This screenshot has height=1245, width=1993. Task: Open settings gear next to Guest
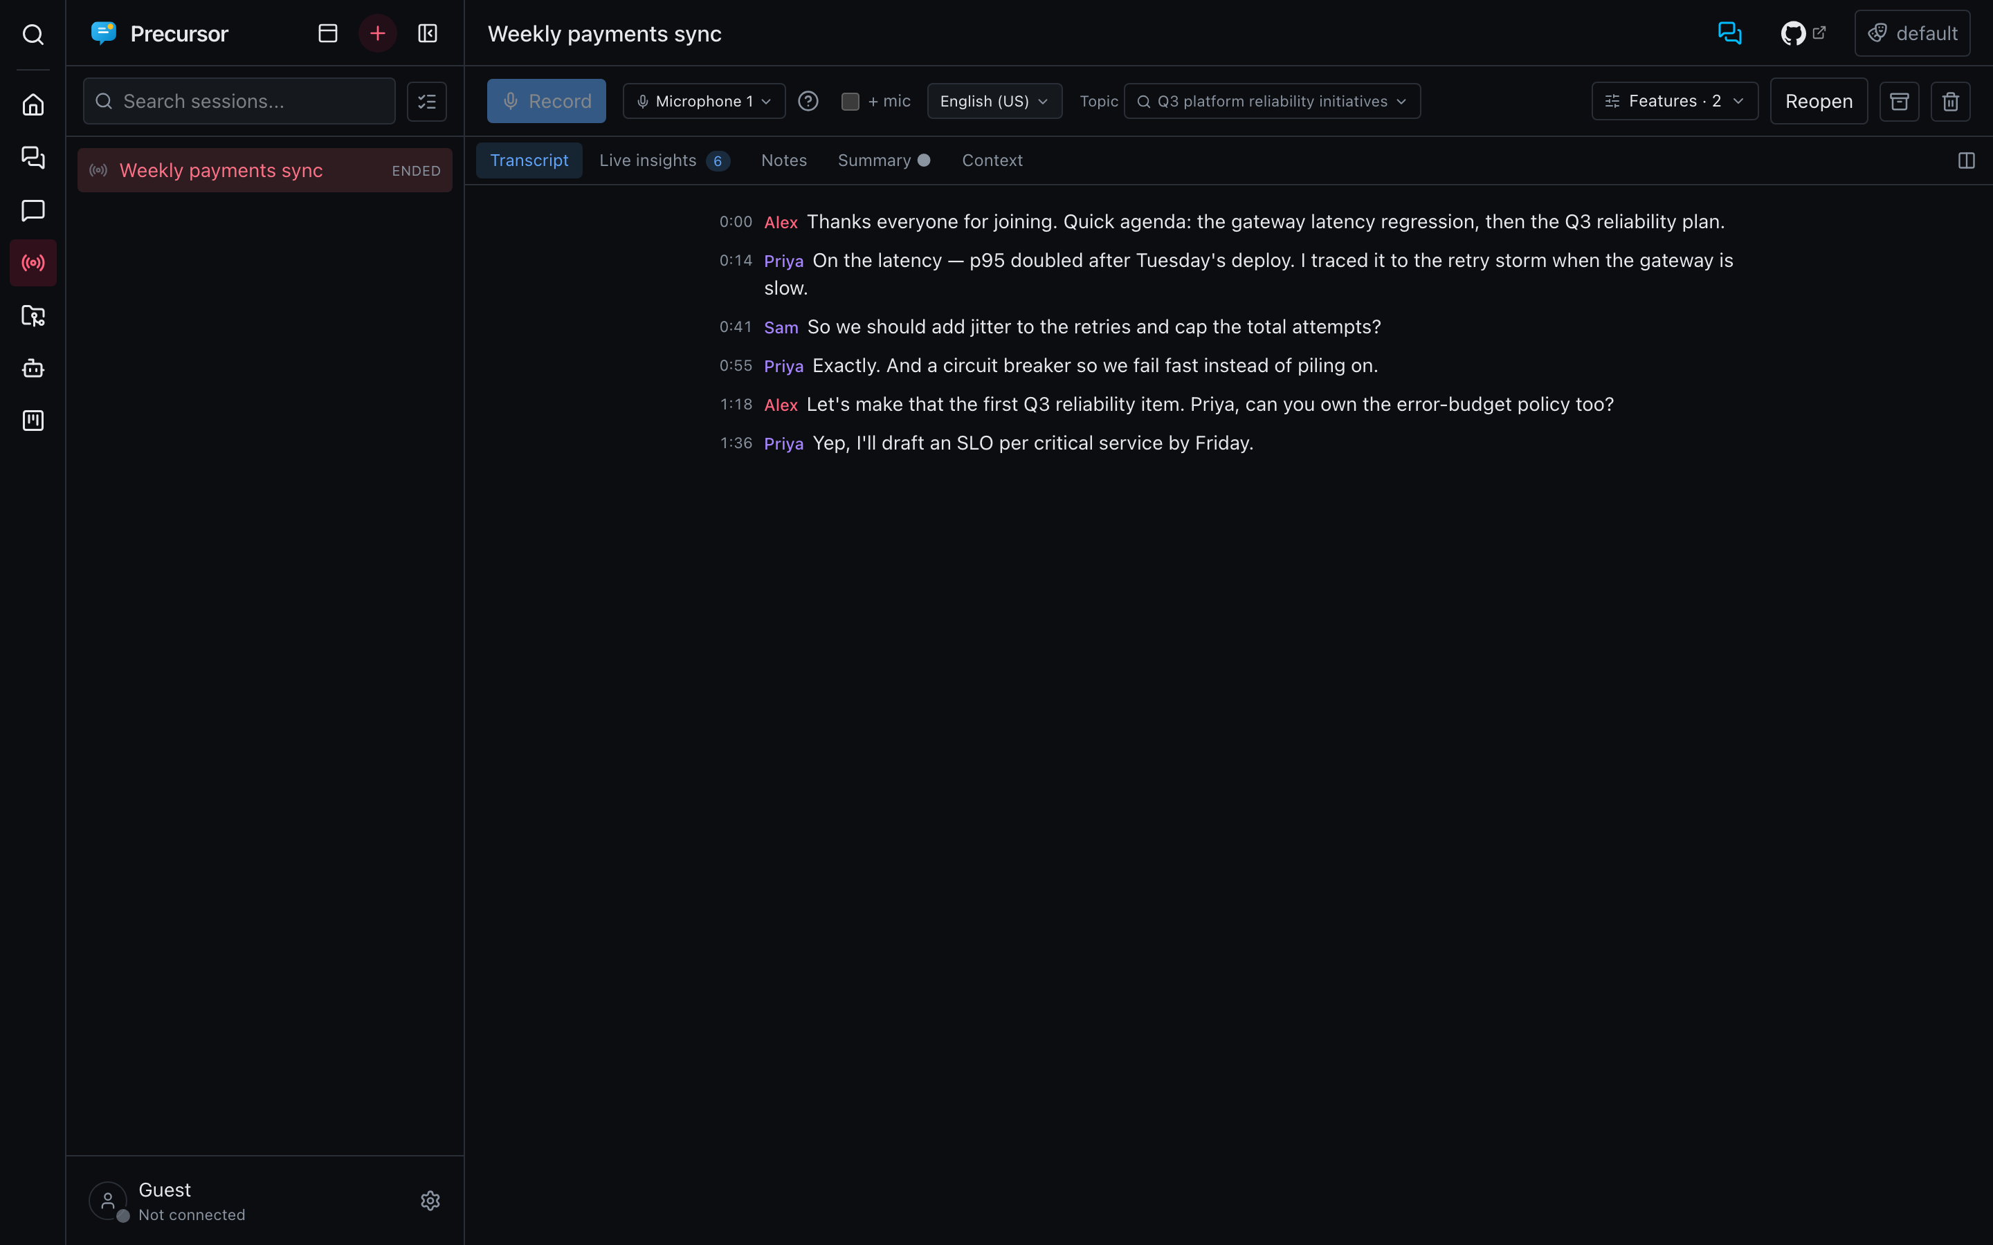[430, 1201]
